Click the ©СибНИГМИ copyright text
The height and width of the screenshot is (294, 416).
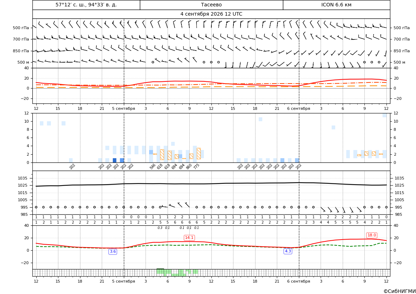pos(400,291)
